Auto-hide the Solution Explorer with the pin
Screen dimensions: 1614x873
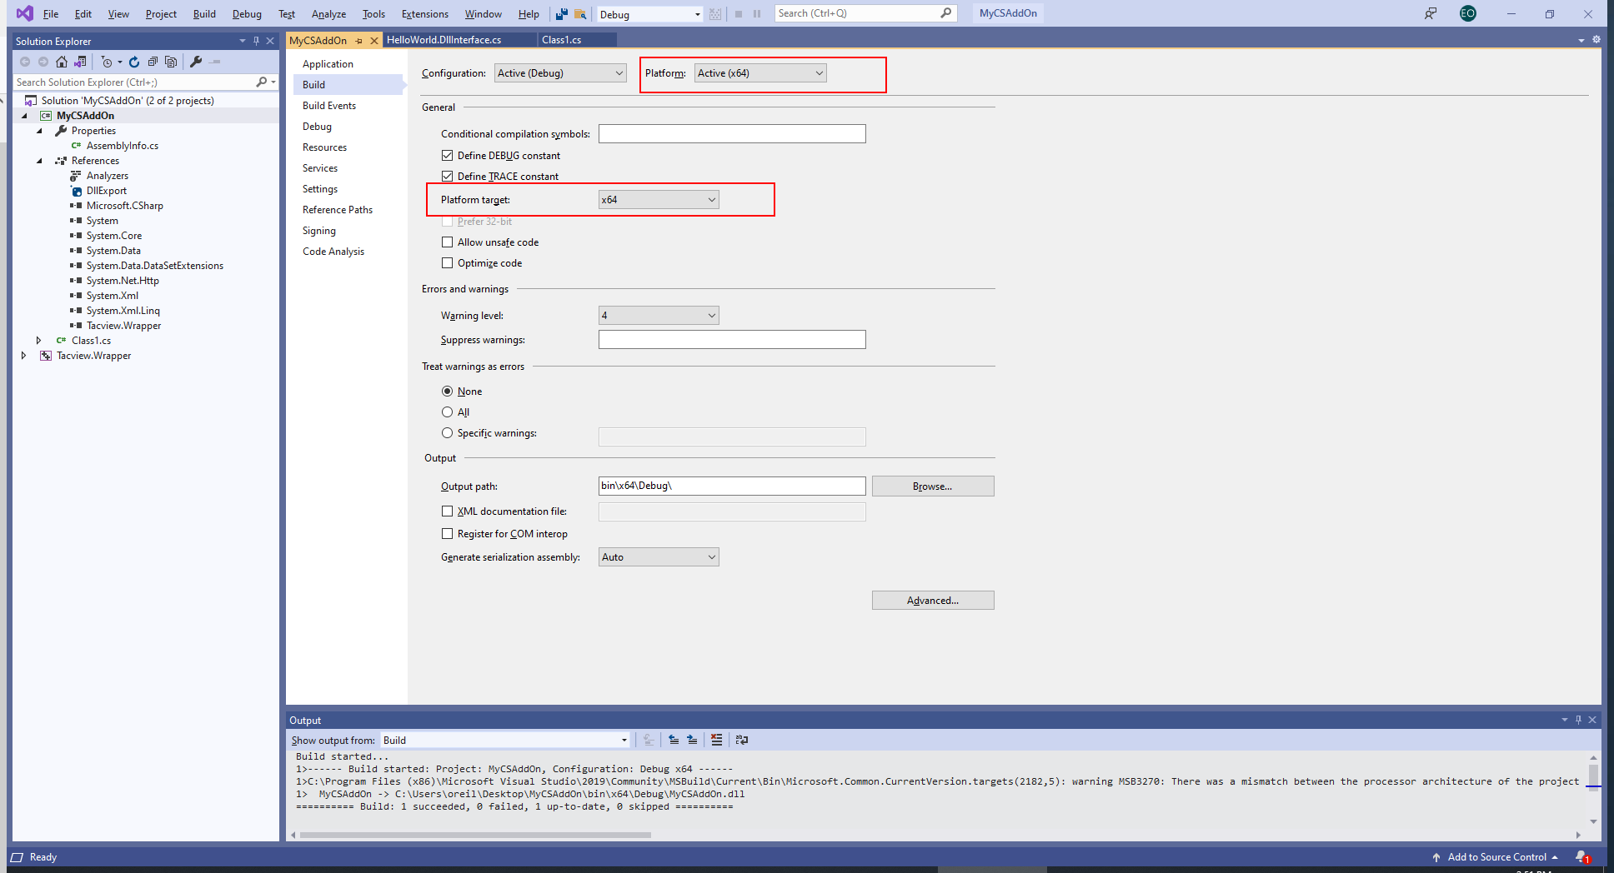pos(256,41)
